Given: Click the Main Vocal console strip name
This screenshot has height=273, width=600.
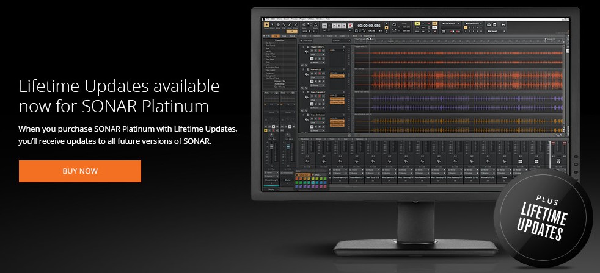Looking at the screenshot, I should (373, 177).
